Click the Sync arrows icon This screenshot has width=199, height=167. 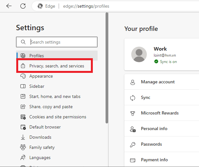[133, 98]
